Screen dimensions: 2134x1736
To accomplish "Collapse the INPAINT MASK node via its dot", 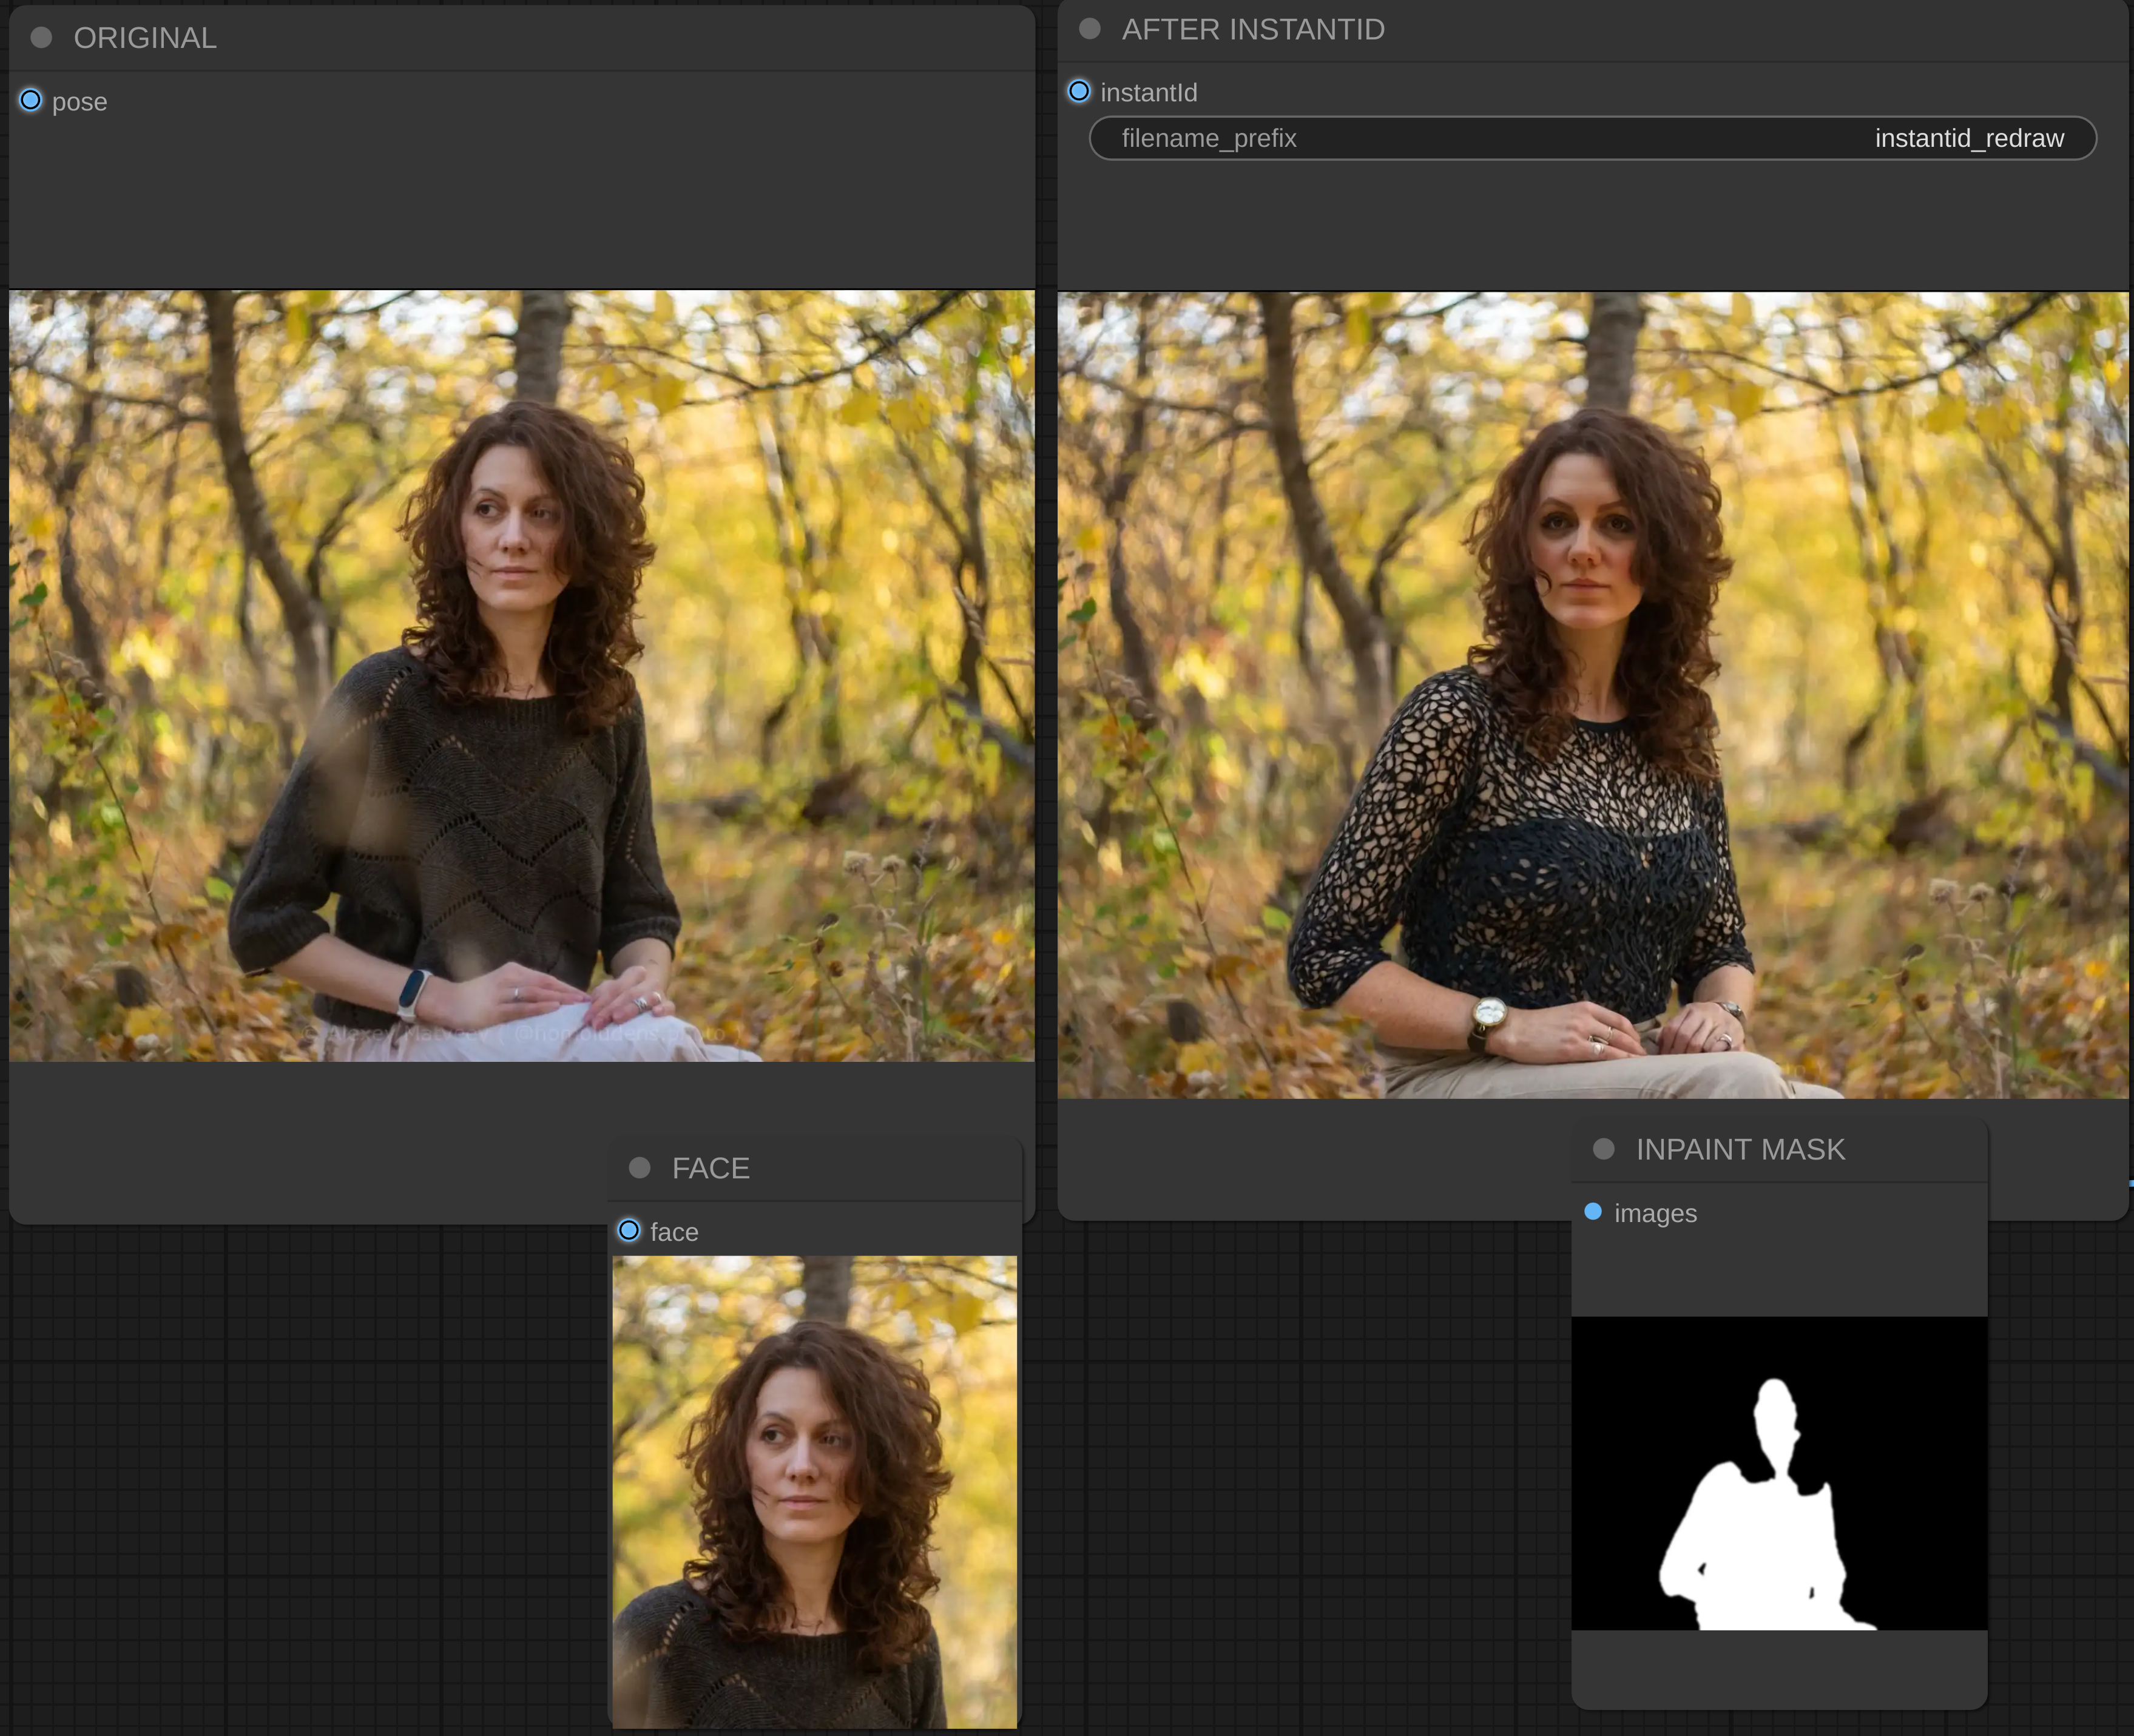I will tap(1604, 1149).
